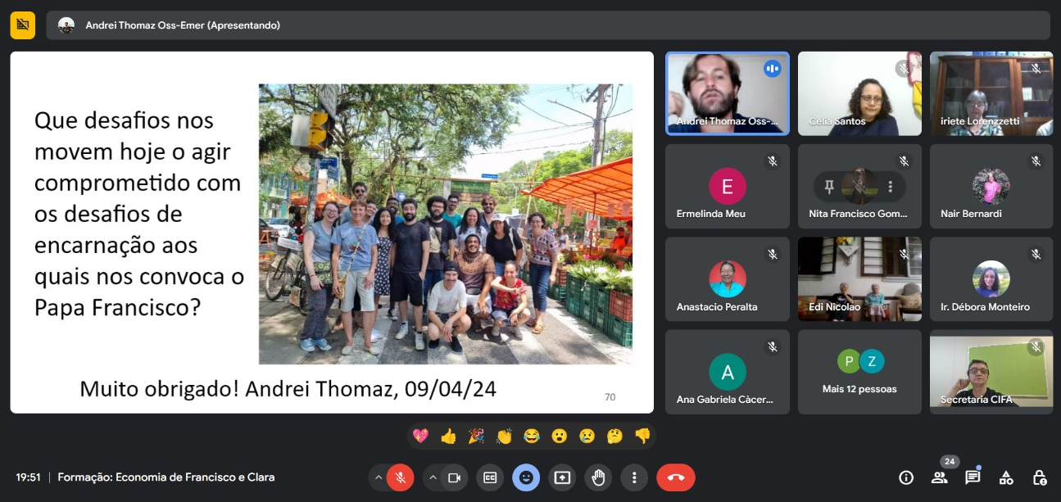Image resolution: width=1061 pixels, height=502 pixels.
Task: Mute Nita Francisco Gom's microphone
Action: click(859, 187)
